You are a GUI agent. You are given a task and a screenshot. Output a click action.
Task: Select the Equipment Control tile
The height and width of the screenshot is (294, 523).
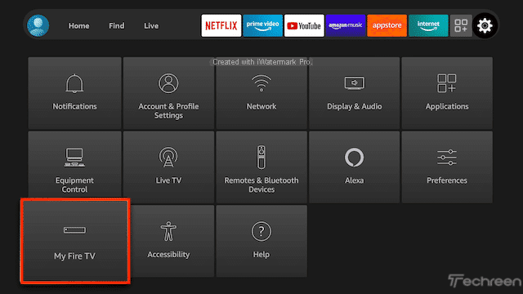coord(74,165)
